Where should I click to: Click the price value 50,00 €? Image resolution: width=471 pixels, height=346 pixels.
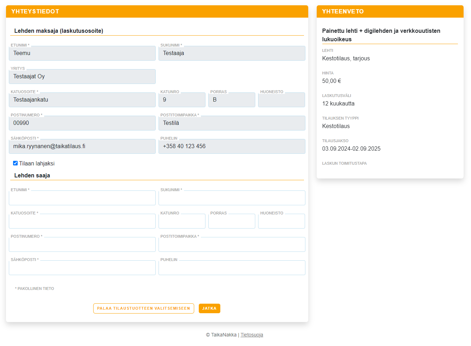[x=332, y=81]
